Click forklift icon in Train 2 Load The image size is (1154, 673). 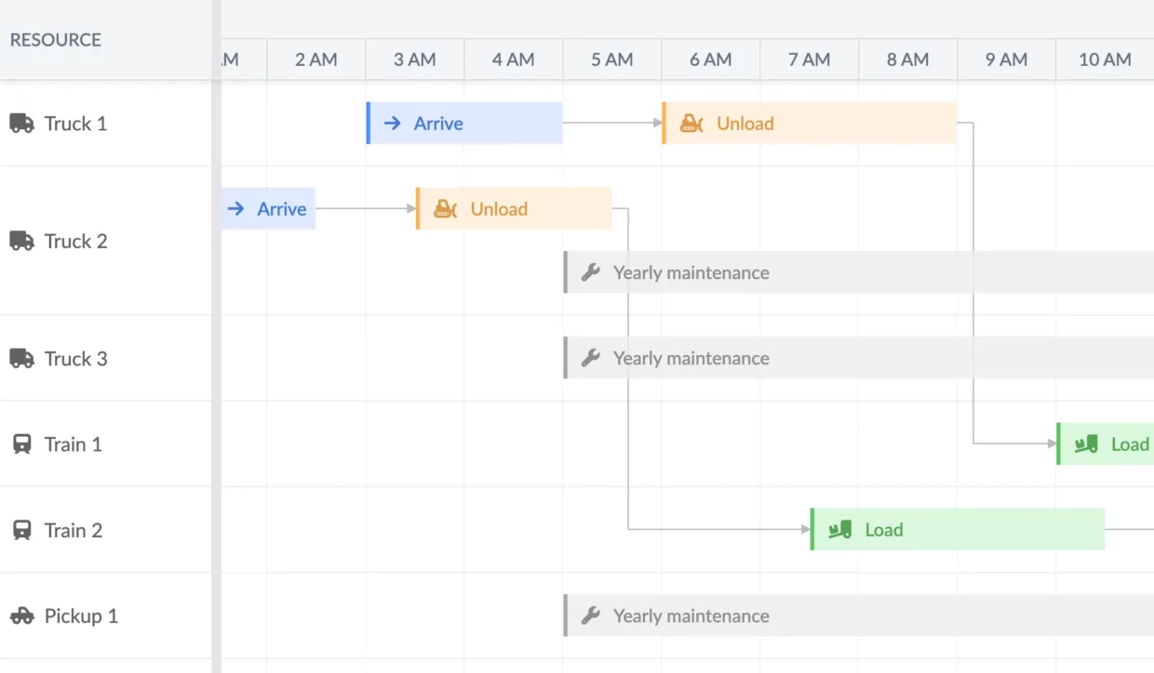(x=839, y=530)
